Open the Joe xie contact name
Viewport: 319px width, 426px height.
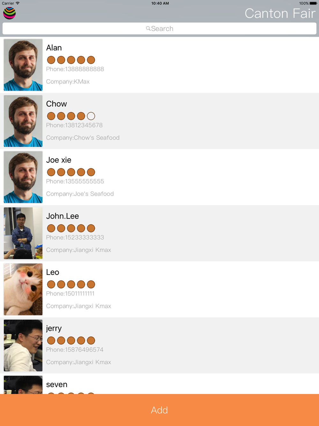pyautogui.click(x=59, y=160)
